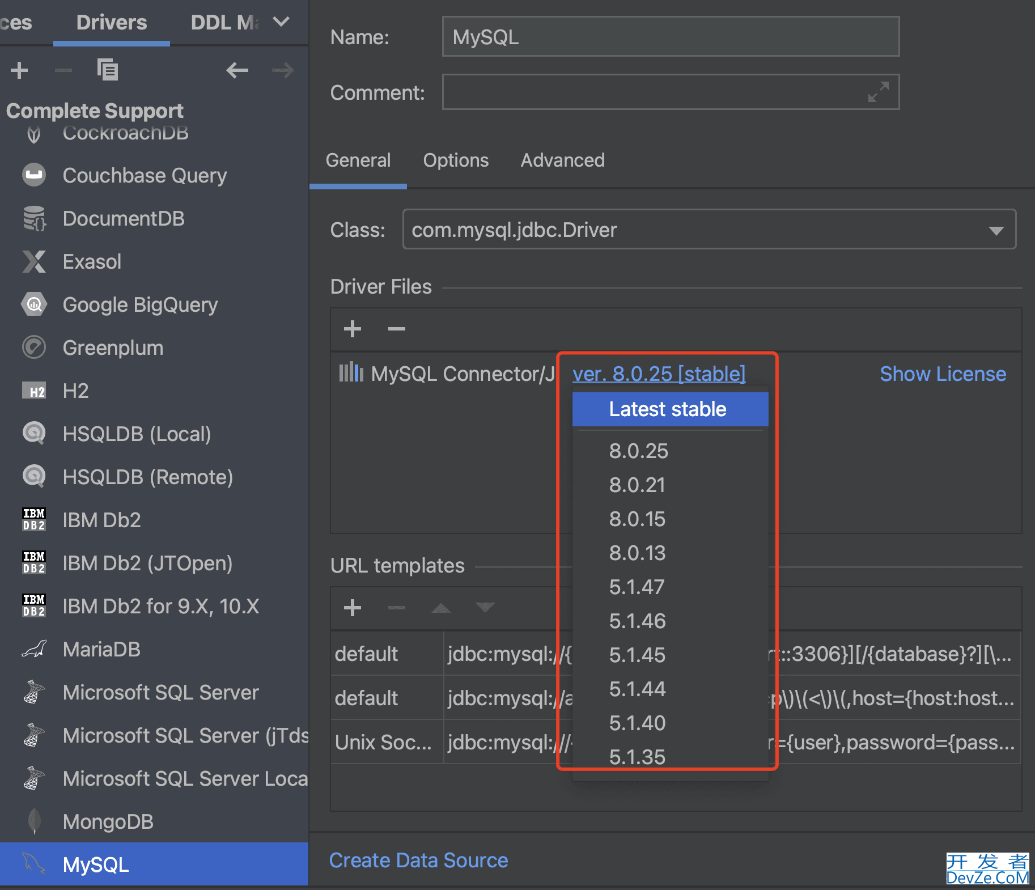
Task: Select HSQLDB (Remote) driver
Action: [x=154, y=477]
